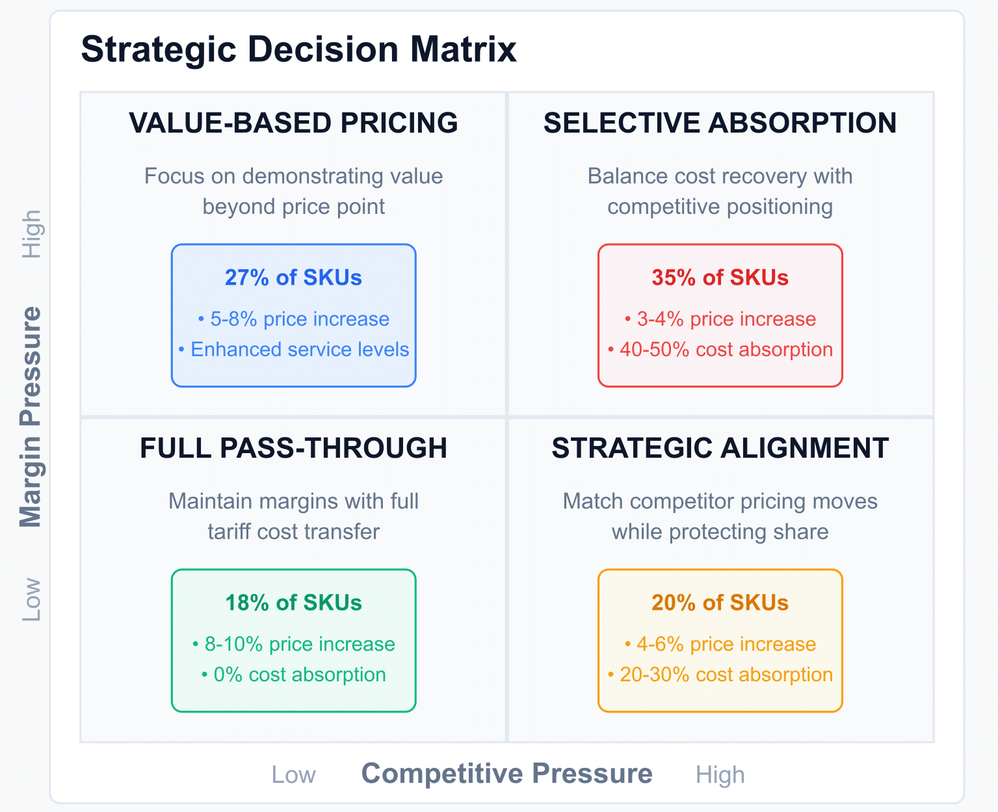Viewport: 998px width, 812px height.
Task: Click the Margin Pressure axis label
Action: 31,416
